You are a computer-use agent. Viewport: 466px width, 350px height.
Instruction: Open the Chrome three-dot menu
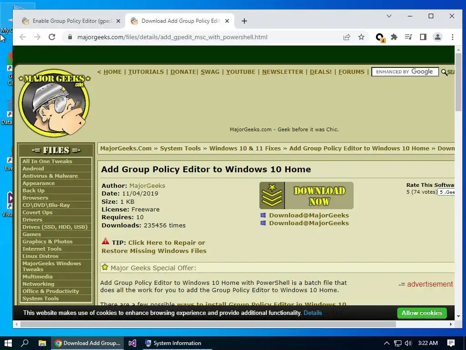(x=452, y=37)
